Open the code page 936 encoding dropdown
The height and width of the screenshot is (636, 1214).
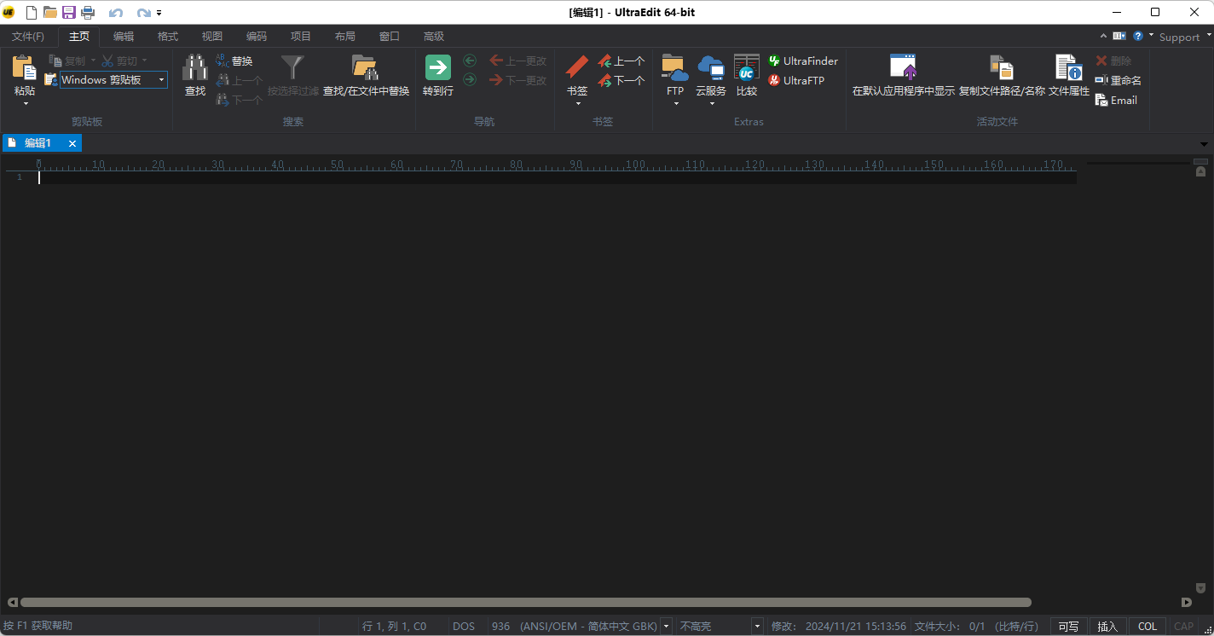[x=666, y=627]
